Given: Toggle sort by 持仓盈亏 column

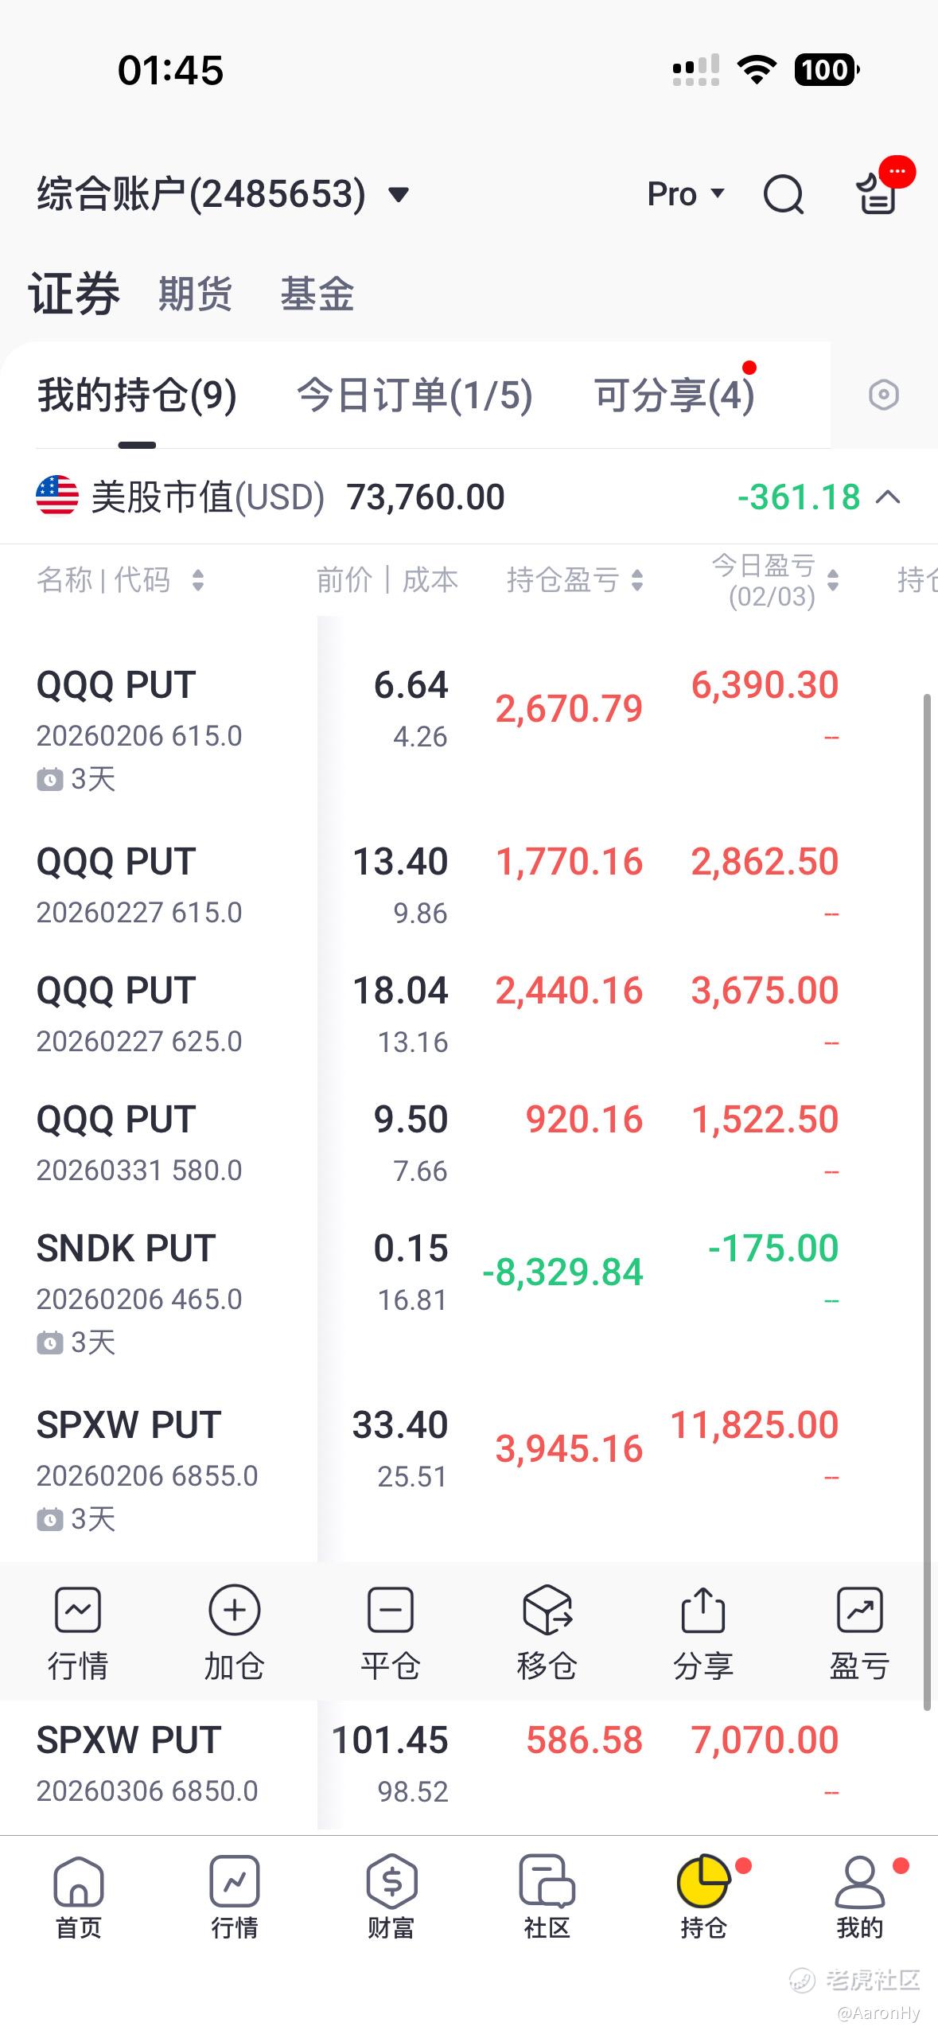Looking at the screenshot, I should [x=575, y=580].
